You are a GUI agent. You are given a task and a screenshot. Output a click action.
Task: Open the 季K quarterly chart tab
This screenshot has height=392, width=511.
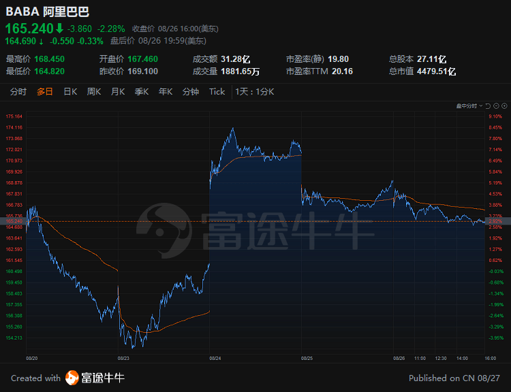pos(142,92)
